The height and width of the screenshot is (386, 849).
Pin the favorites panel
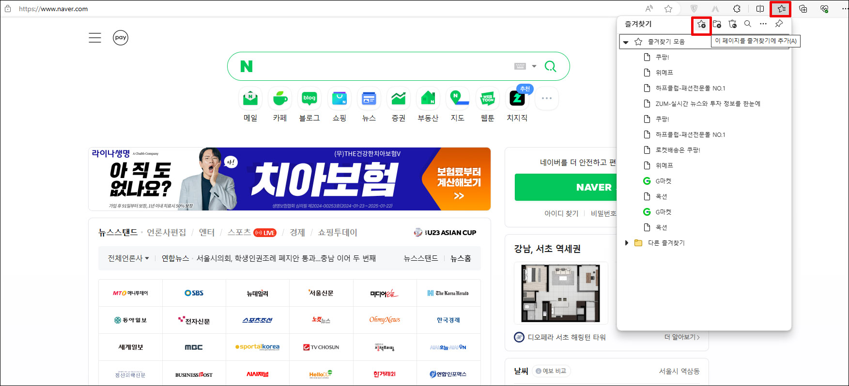pos(779,24)
